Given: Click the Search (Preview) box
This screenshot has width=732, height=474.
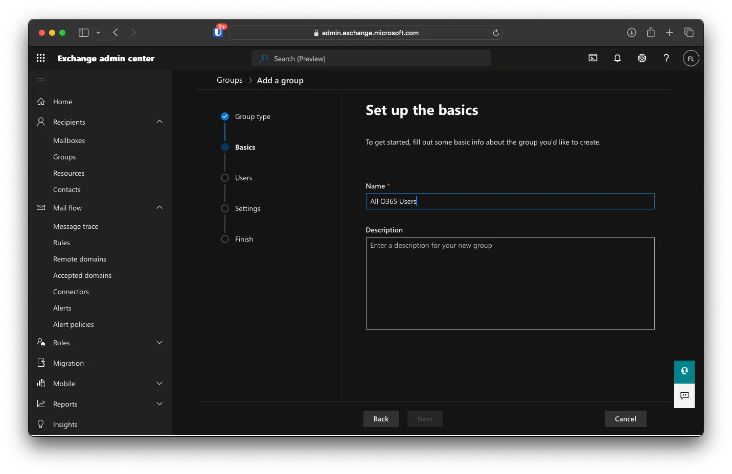Looking at the screenshot, I should pyautogui.click(x=371, y=58).
